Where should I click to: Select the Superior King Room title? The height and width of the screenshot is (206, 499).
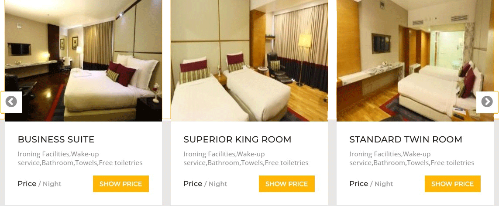[x=237, y=139]
